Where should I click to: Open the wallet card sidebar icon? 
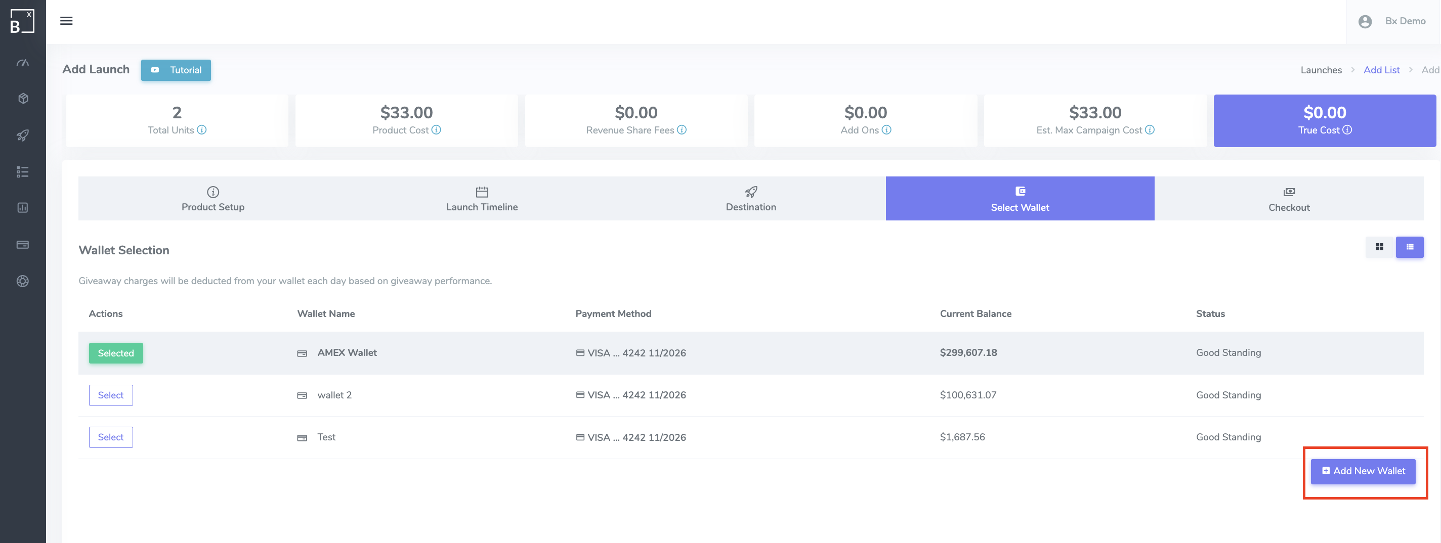[x=22, y=244]
